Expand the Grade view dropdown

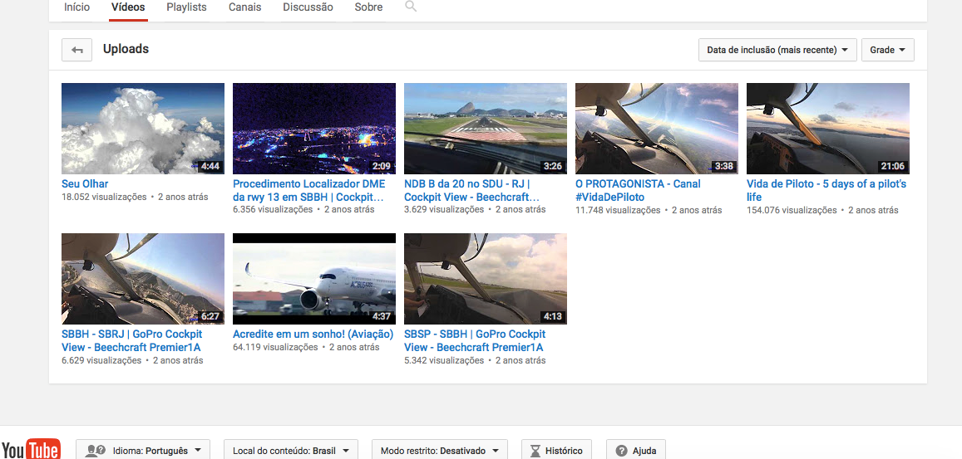pos(888,50)
